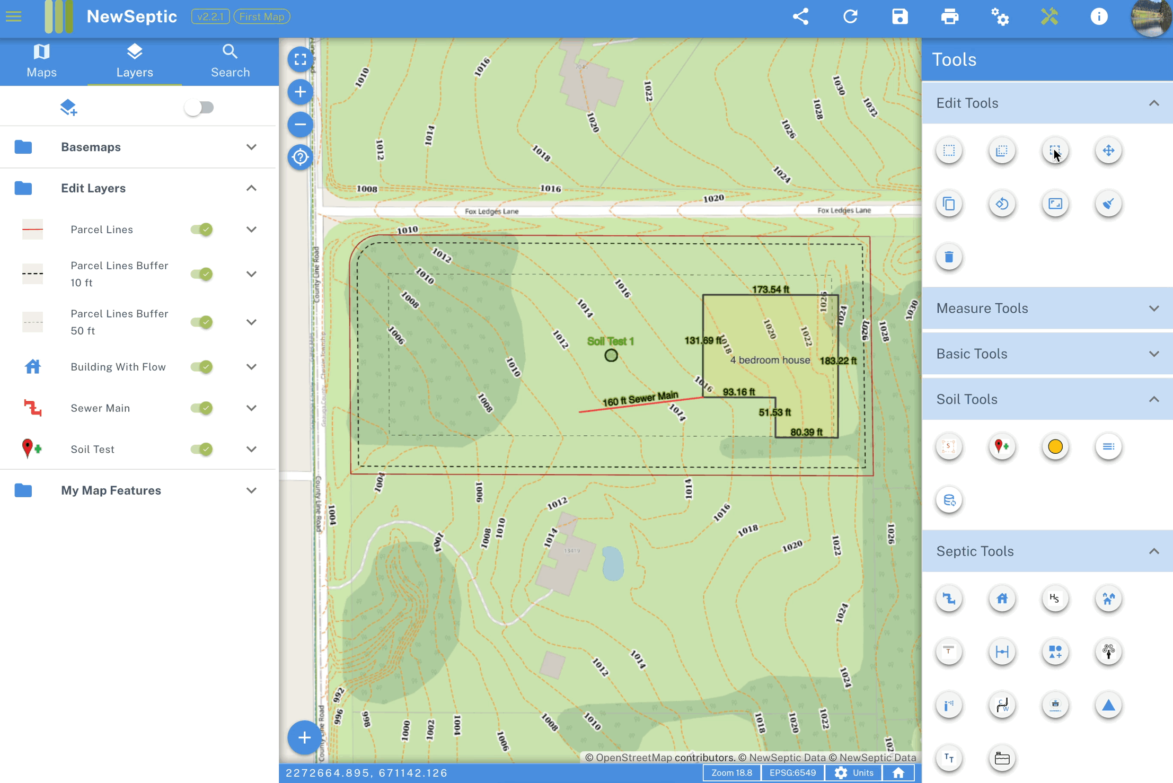Viewport: 1173px width, 783px height.
Task: Toggle Parcel Lines Buffer 50 ft visibility
Action: click(201, 322)
